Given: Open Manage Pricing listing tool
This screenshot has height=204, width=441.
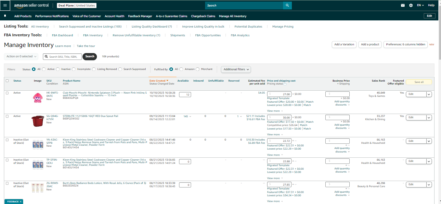Looking at the screenshot, I should pyautogui.click(x=283, y=27).
